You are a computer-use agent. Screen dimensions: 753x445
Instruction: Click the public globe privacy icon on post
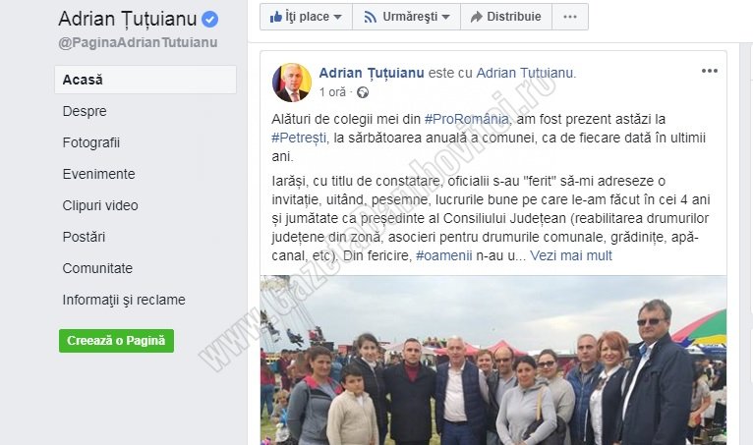pos(363,92)
